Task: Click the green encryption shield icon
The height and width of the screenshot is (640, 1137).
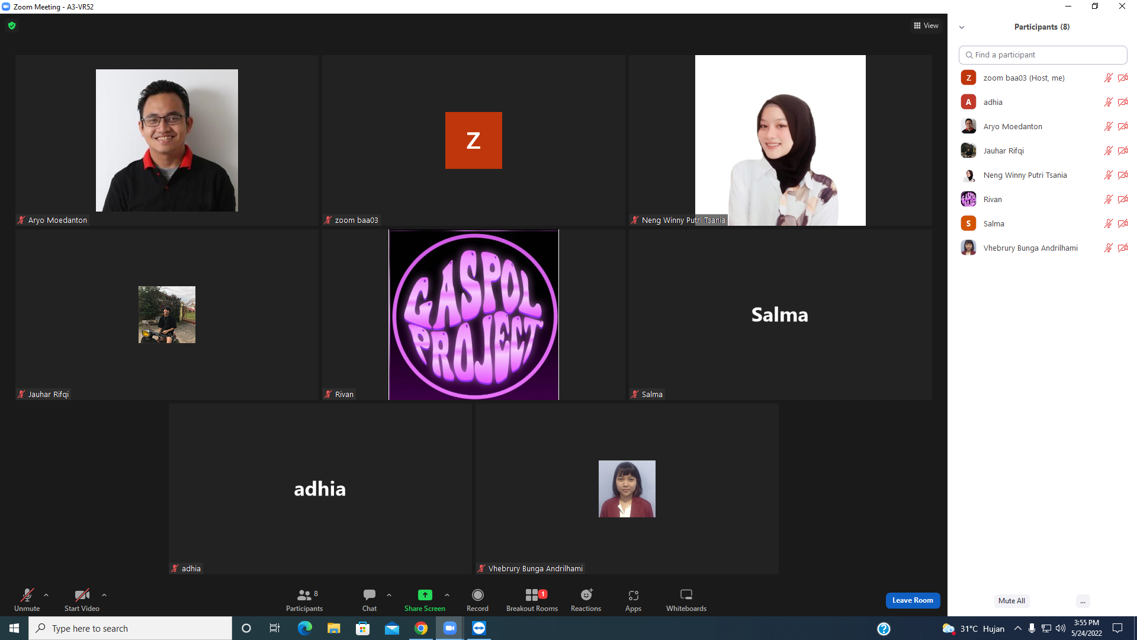Action: (12, 25)
